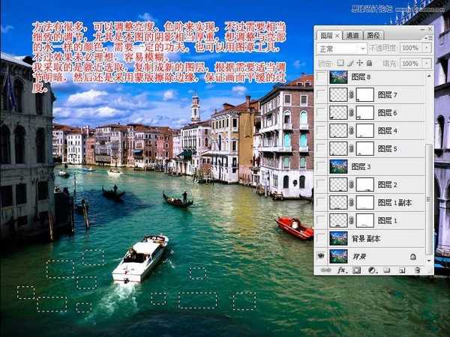Click the mask link chain on 图层 1
Image resolution: width=450 pixels, height=337 pixels.
[x=351, y=221]
